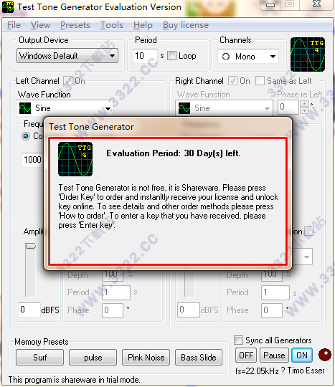Load the Surf memory preset
The width and height of the screenshot is (335, 387).
tap(39, 357)
